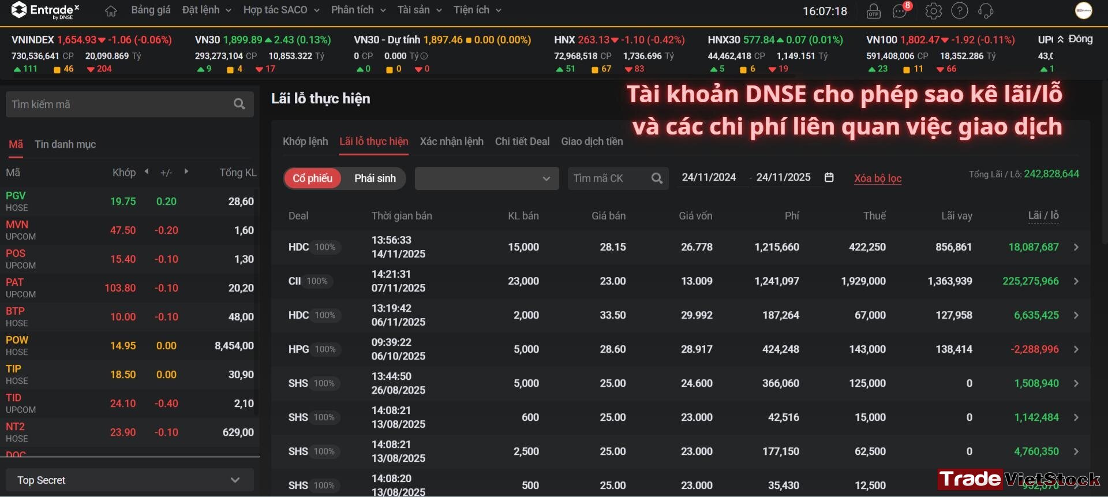This screenshot has height=497, width=1108.
Task: Switch to the Khớp lệnh tab
Action: (x=305, y=141)
